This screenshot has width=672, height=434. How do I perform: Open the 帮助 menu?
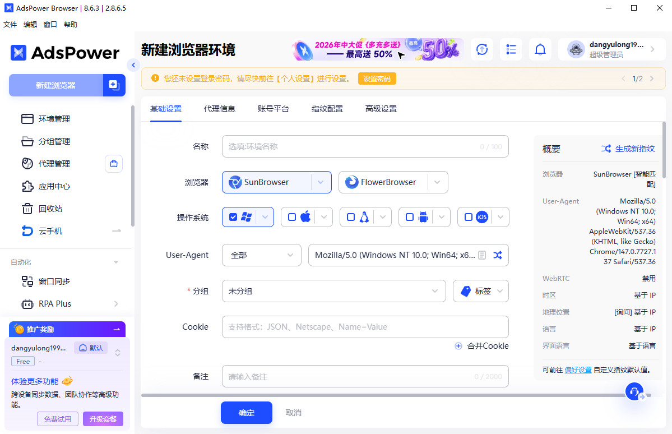click(70, 25)
